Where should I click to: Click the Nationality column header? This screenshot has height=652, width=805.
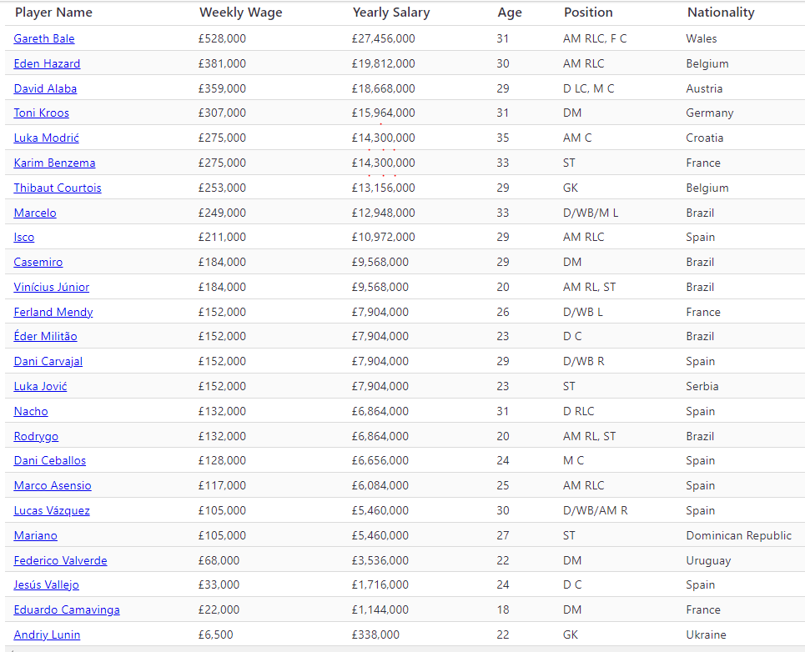(721, 13)
